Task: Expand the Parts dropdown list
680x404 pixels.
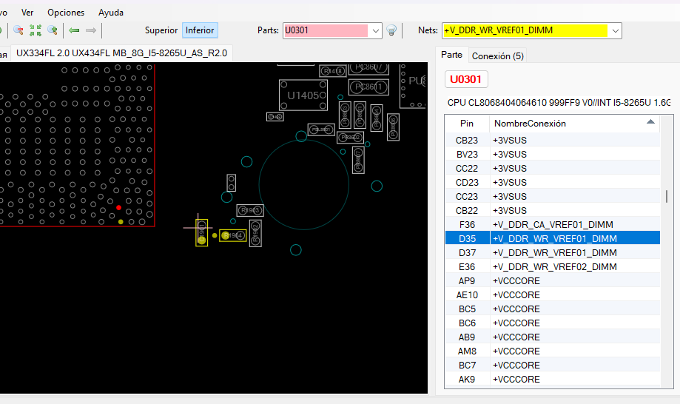Action: coord(375,30)
